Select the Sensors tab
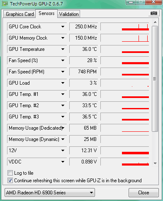Screen dimensions: 163x201 pos(46,13)
